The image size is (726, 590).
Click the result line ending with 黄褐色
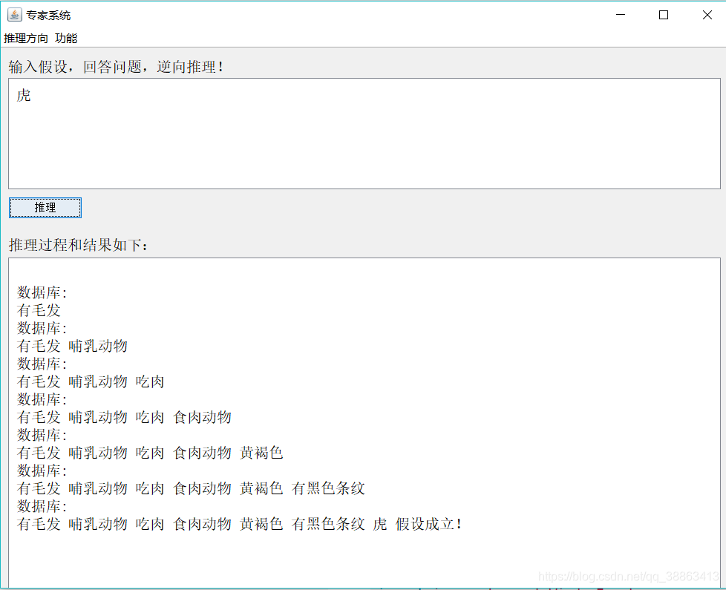(150, 453)
